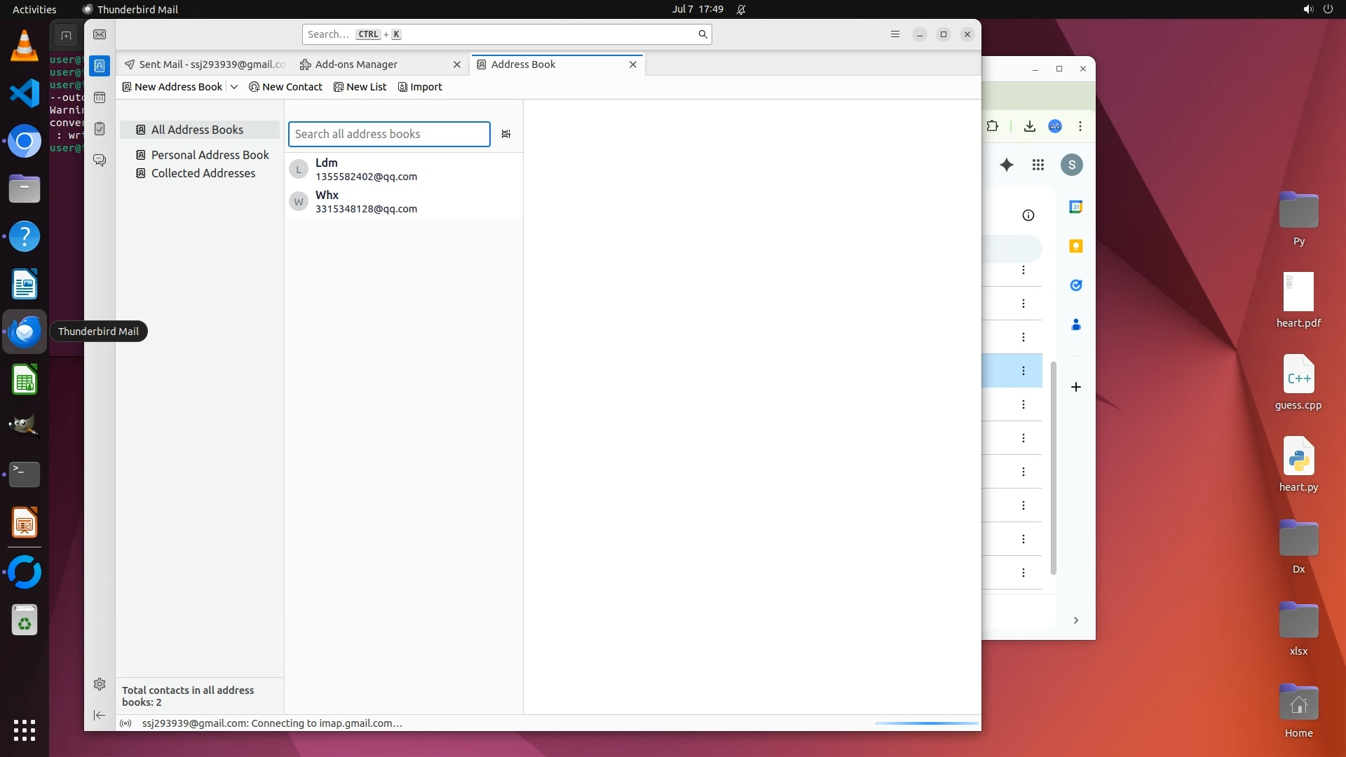Open the Thunderbird hamburger menu
Image resolution: width=1346 pixels, height=757 pixels.
pyautogui.click(x=895, y=34)
